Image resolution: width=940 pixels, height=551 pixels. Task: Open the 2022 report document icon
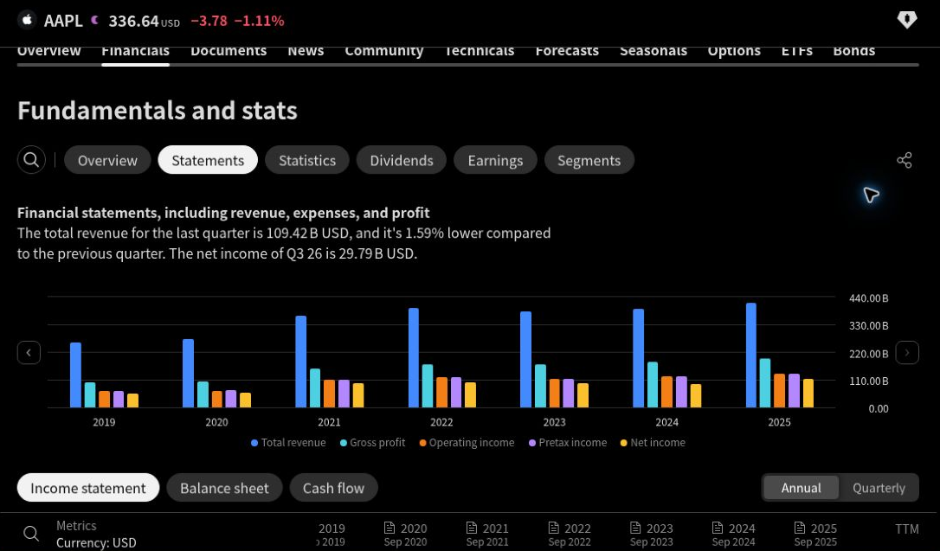(x=554, y=528)
